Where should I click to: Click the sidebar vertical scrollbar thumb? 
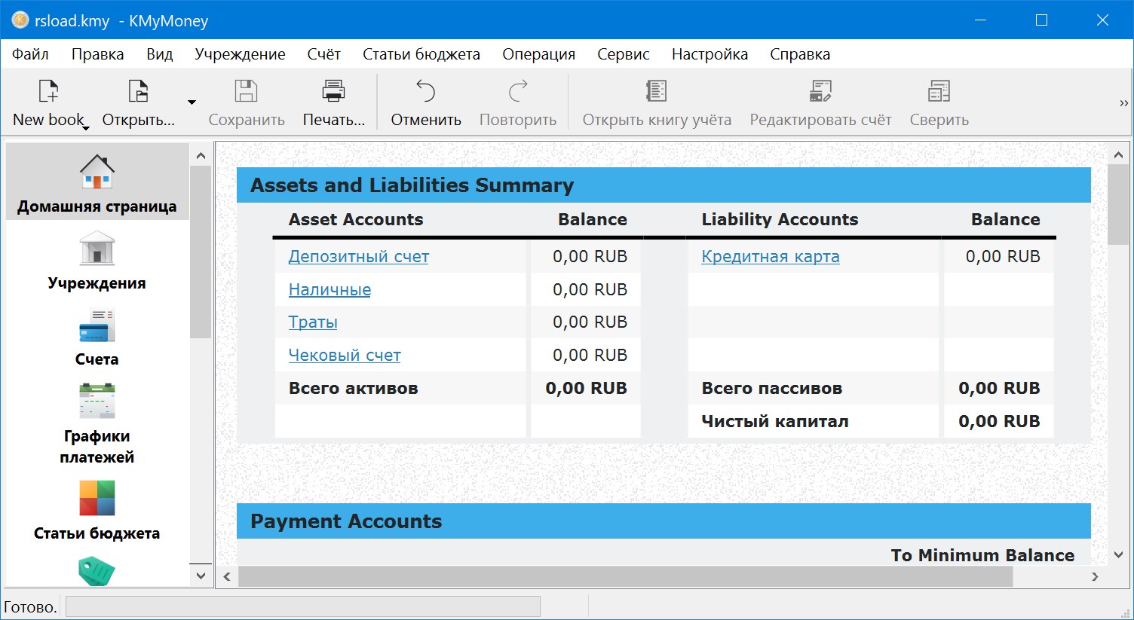pos(201,252)
